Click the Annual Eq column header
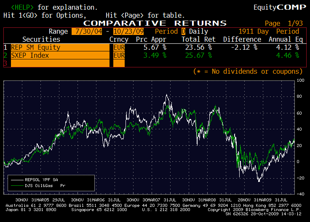 286,39
